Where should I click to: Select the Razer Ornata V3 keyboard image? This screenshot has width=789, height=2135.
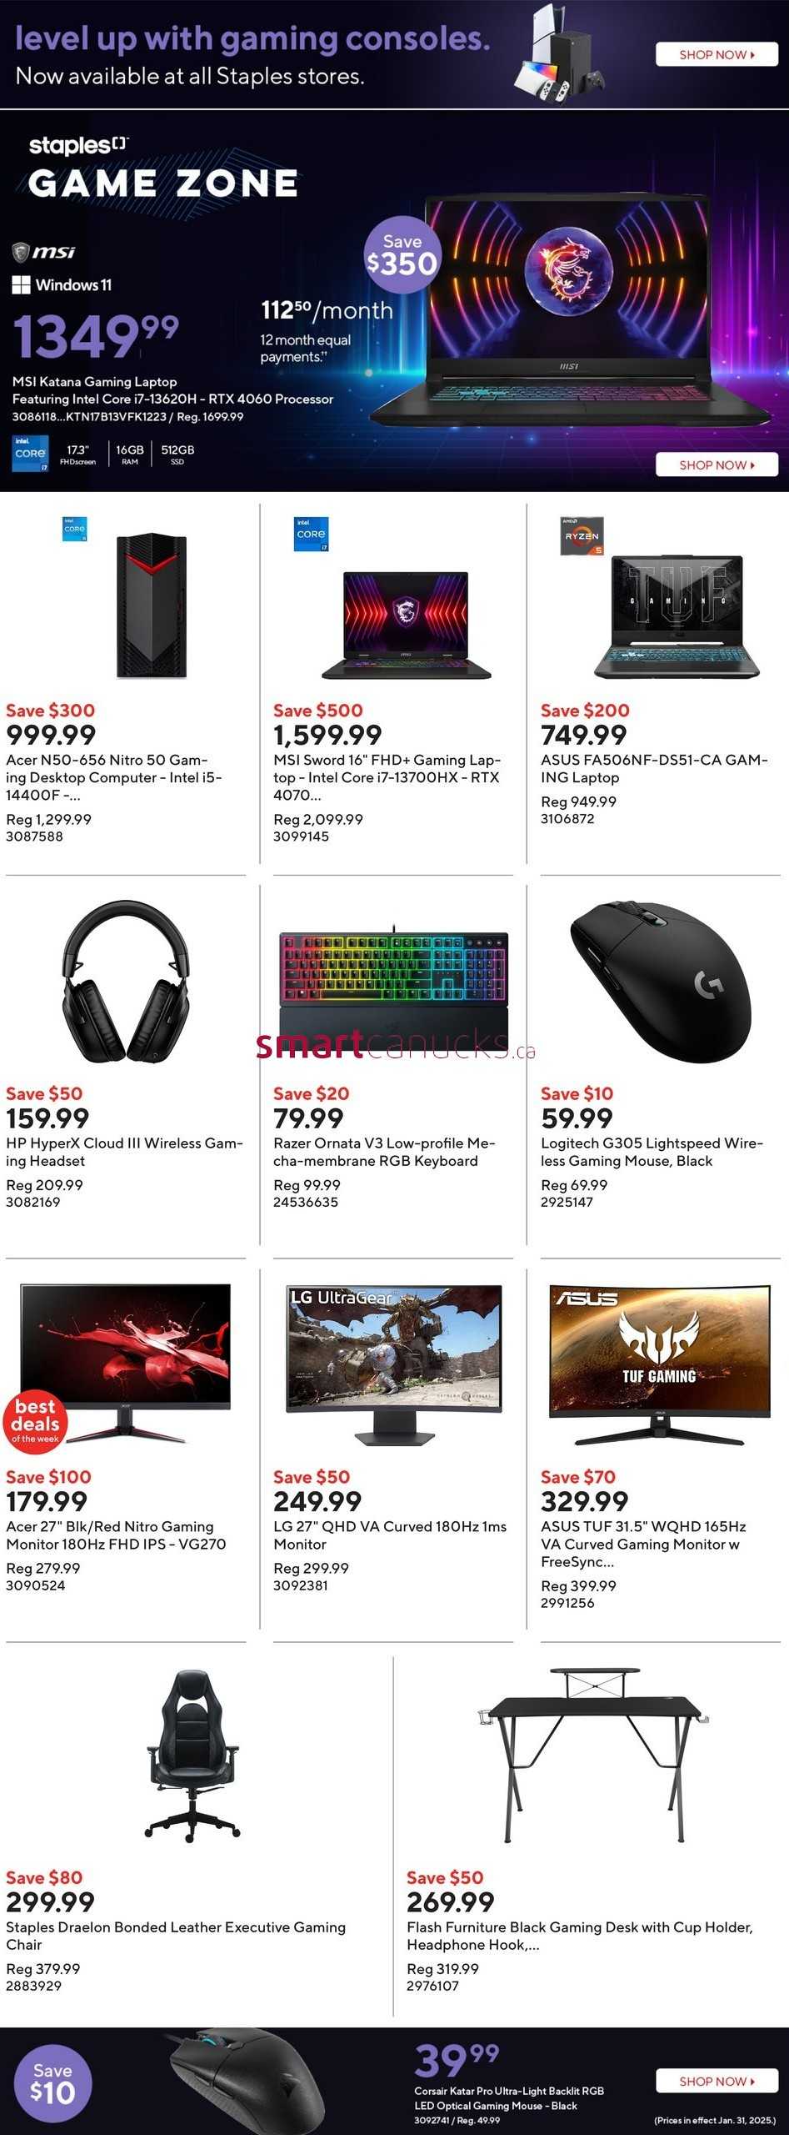[393, 982]
